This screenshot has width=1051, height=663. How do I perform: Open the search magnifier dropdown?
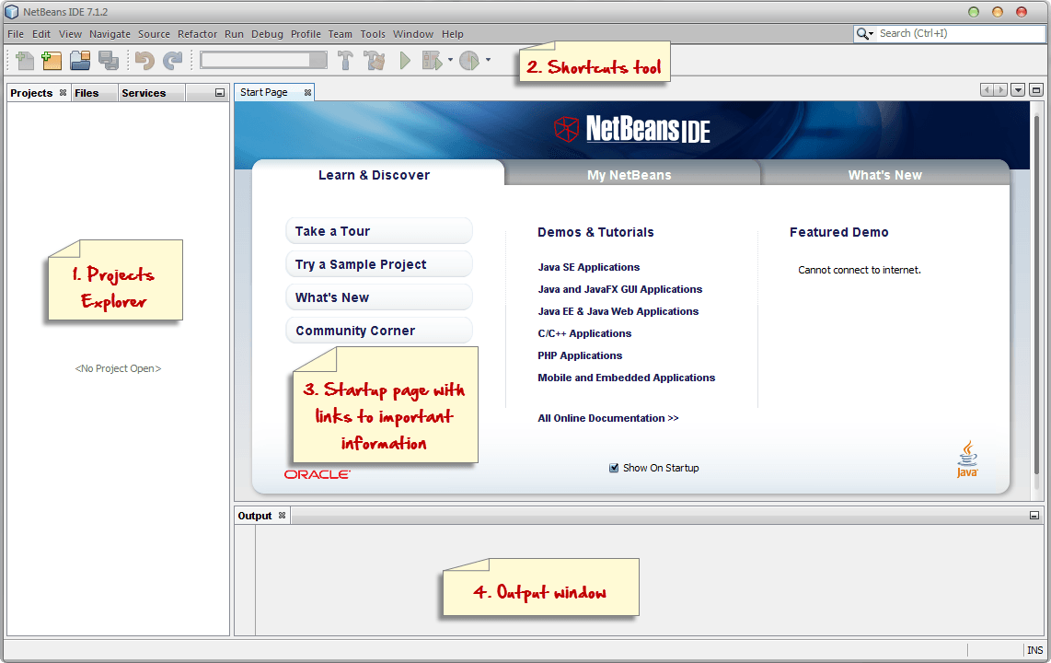[865, 34]
